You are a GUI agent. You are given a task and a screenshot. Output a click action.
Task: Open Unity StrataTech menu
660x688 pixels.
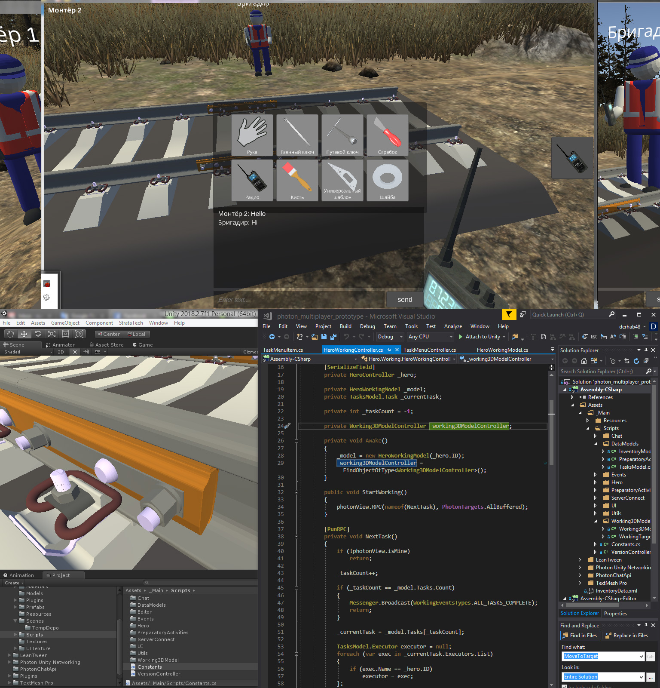131,323
